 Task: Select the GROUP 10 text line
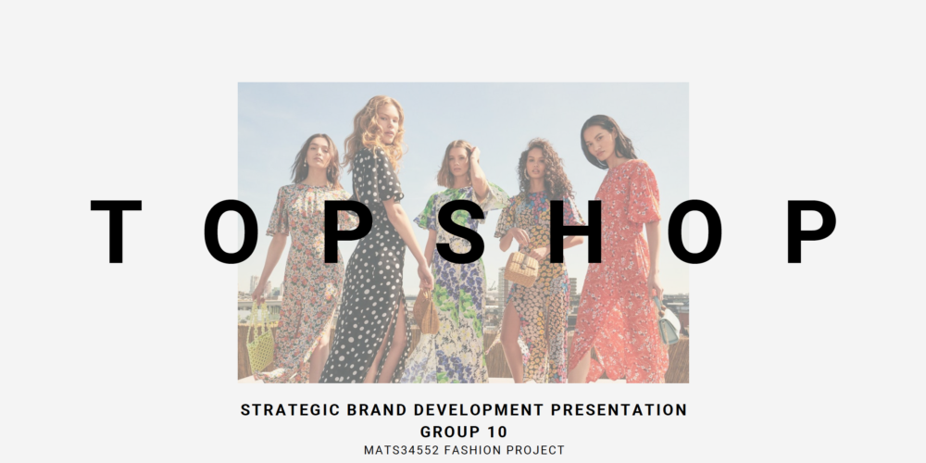[x=464, y=432]
